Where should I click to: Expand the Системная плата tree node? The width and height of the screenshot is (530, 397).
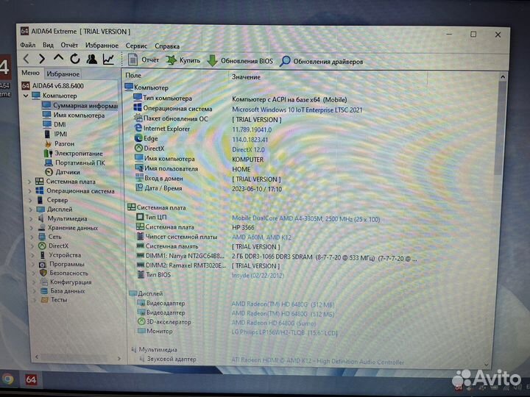tap(29, 182)
